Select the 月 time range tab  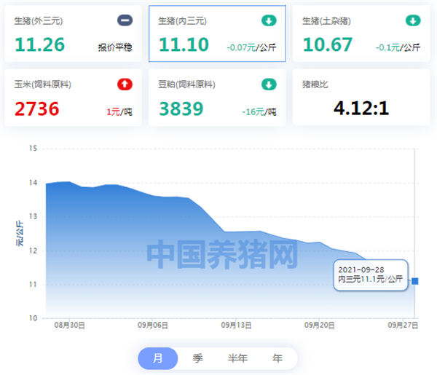pos(158,358)
